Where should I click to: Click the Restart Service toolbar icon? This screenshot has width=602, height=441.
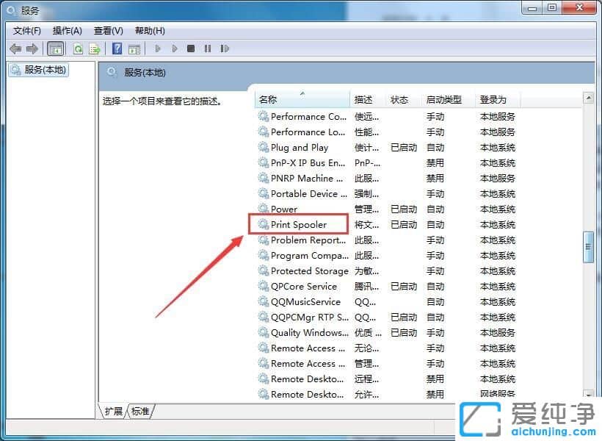tap(225, 49)
